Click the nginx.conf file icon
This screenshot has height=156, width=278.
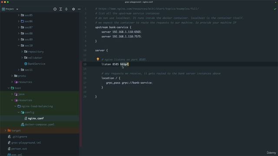click(26, 118)
